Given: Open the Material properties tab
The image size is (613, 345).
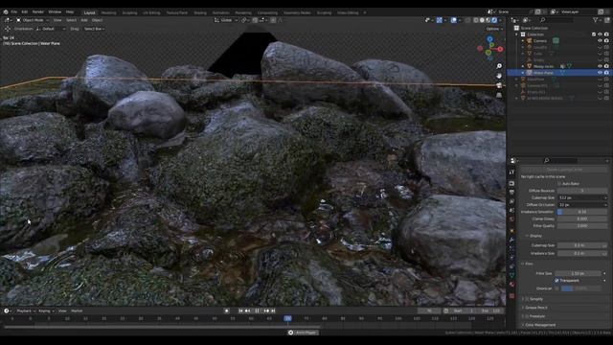Looking at the screenshot, I should [x=512, y=286].
